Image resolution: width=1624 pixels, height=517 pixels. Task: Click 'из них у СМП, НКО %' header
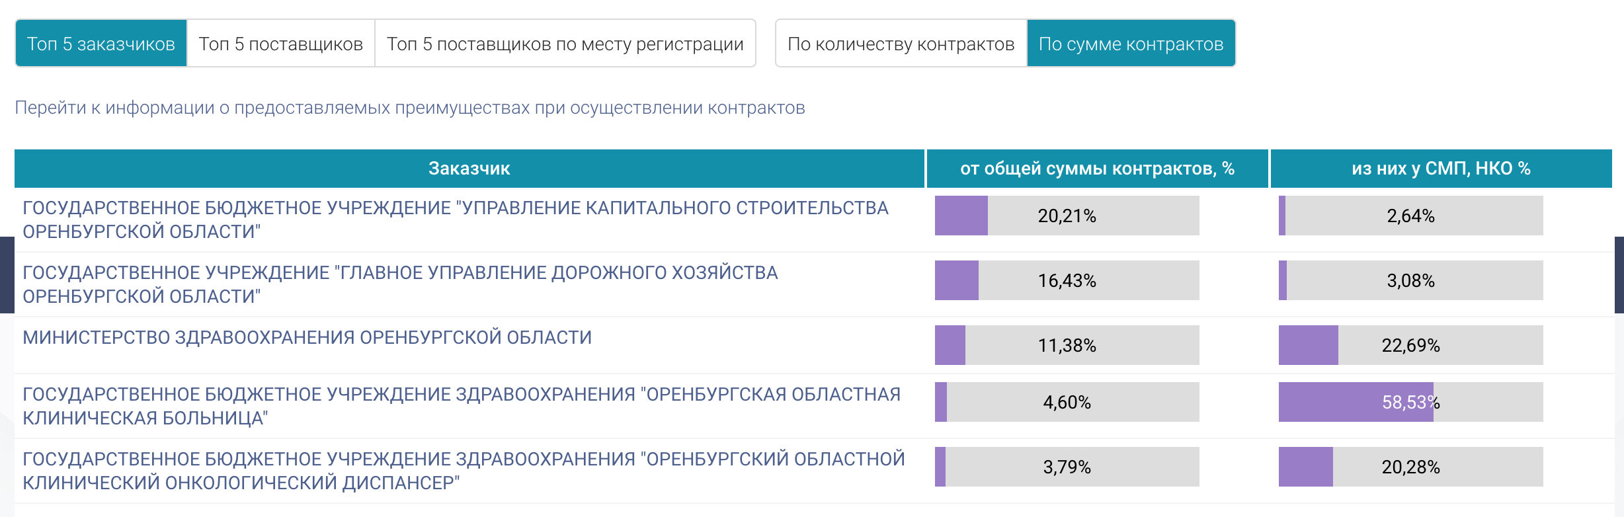click(x=1441, y=169)
